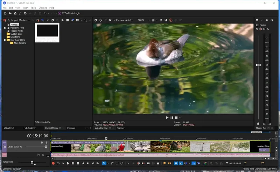
Task: Toggle Master Bus mute M button
Action: coord(265,29)
